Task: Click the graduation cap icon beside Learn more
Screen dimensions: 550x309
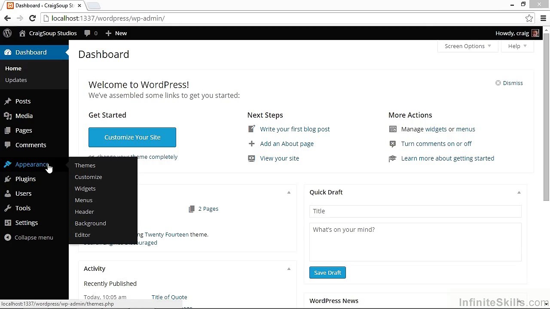Action: 392,158
